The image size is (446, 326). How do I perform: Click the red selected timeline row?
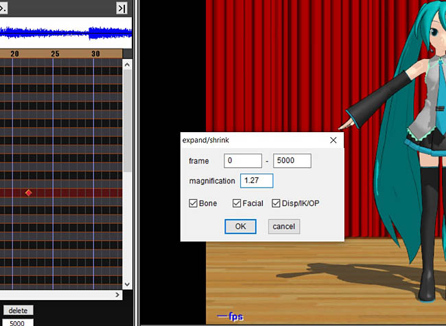[61, 193]
